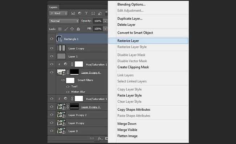The height and width of the screenshot is (144, 236).
Task: Hide the bottom Layer 0
Action: click(x=52, y=131)
